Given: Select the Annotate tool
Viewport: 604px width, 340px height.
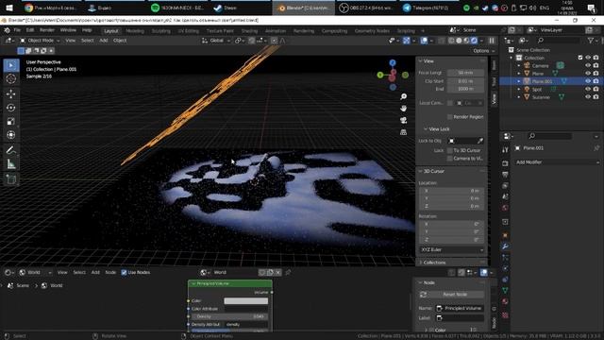Looking at the screenshot, I should coord(10,150).
